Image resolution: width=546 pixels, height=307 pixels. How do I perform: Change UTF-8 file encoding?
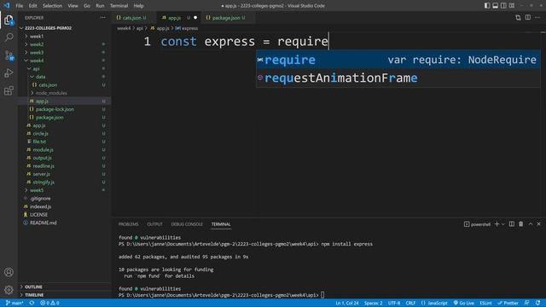coord(394,303)
